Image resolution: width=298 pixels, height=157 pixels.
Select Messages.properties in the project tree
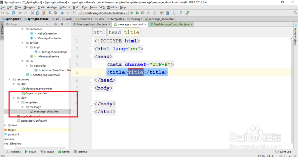tap(38, 89)
